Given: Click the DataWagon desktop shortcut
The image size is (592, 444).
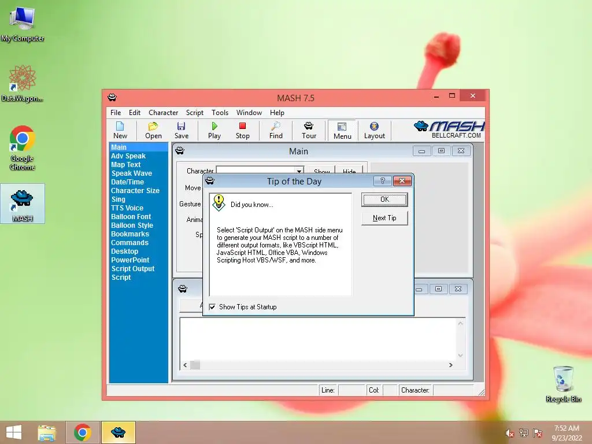Looking at the screenshot, I should [23, 83].
